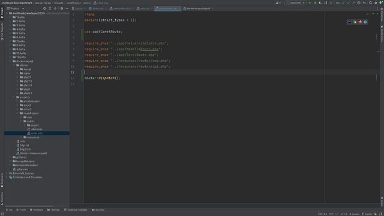Viewport: 384px width, 216px height.
Task: Click the underlined Users.php path in require line
Action: coord(149,49)
